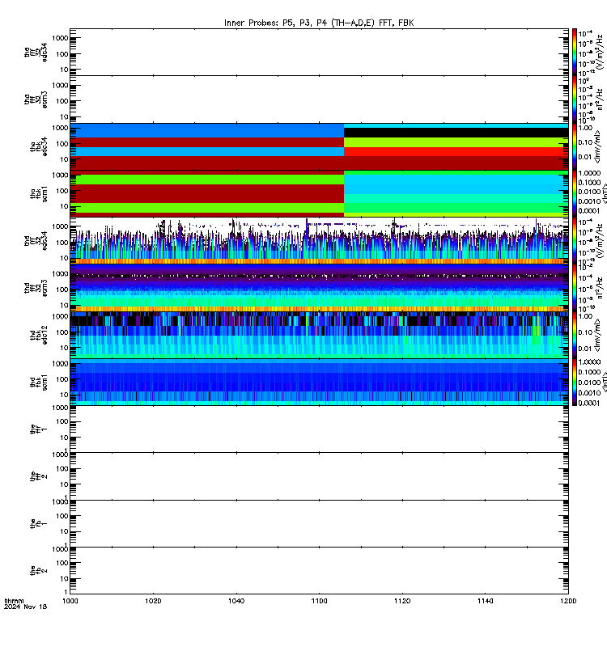The height and width of the screenshot is (647, 607).
Task: Click the thd fbk scm1 spectrogram panel
Action: (319, 382)
